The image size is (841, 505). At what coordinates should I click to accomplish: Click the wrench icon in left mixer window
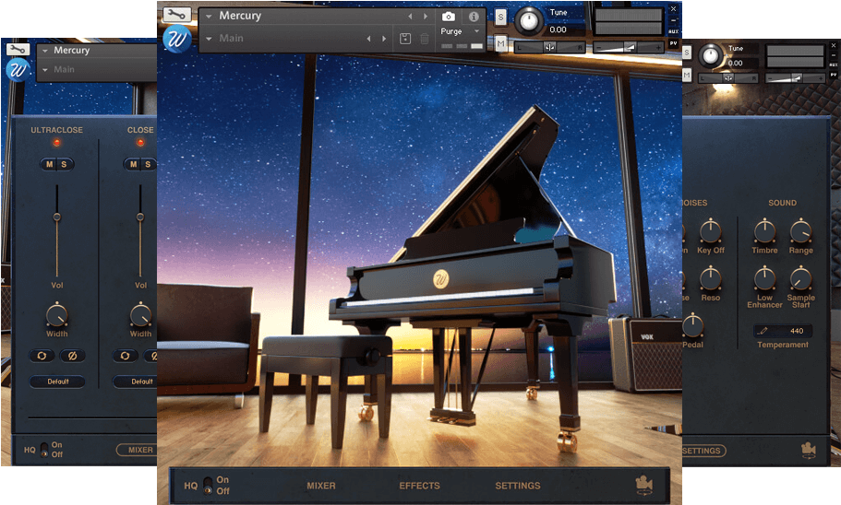pyautogui.click(x=18, y=50)
